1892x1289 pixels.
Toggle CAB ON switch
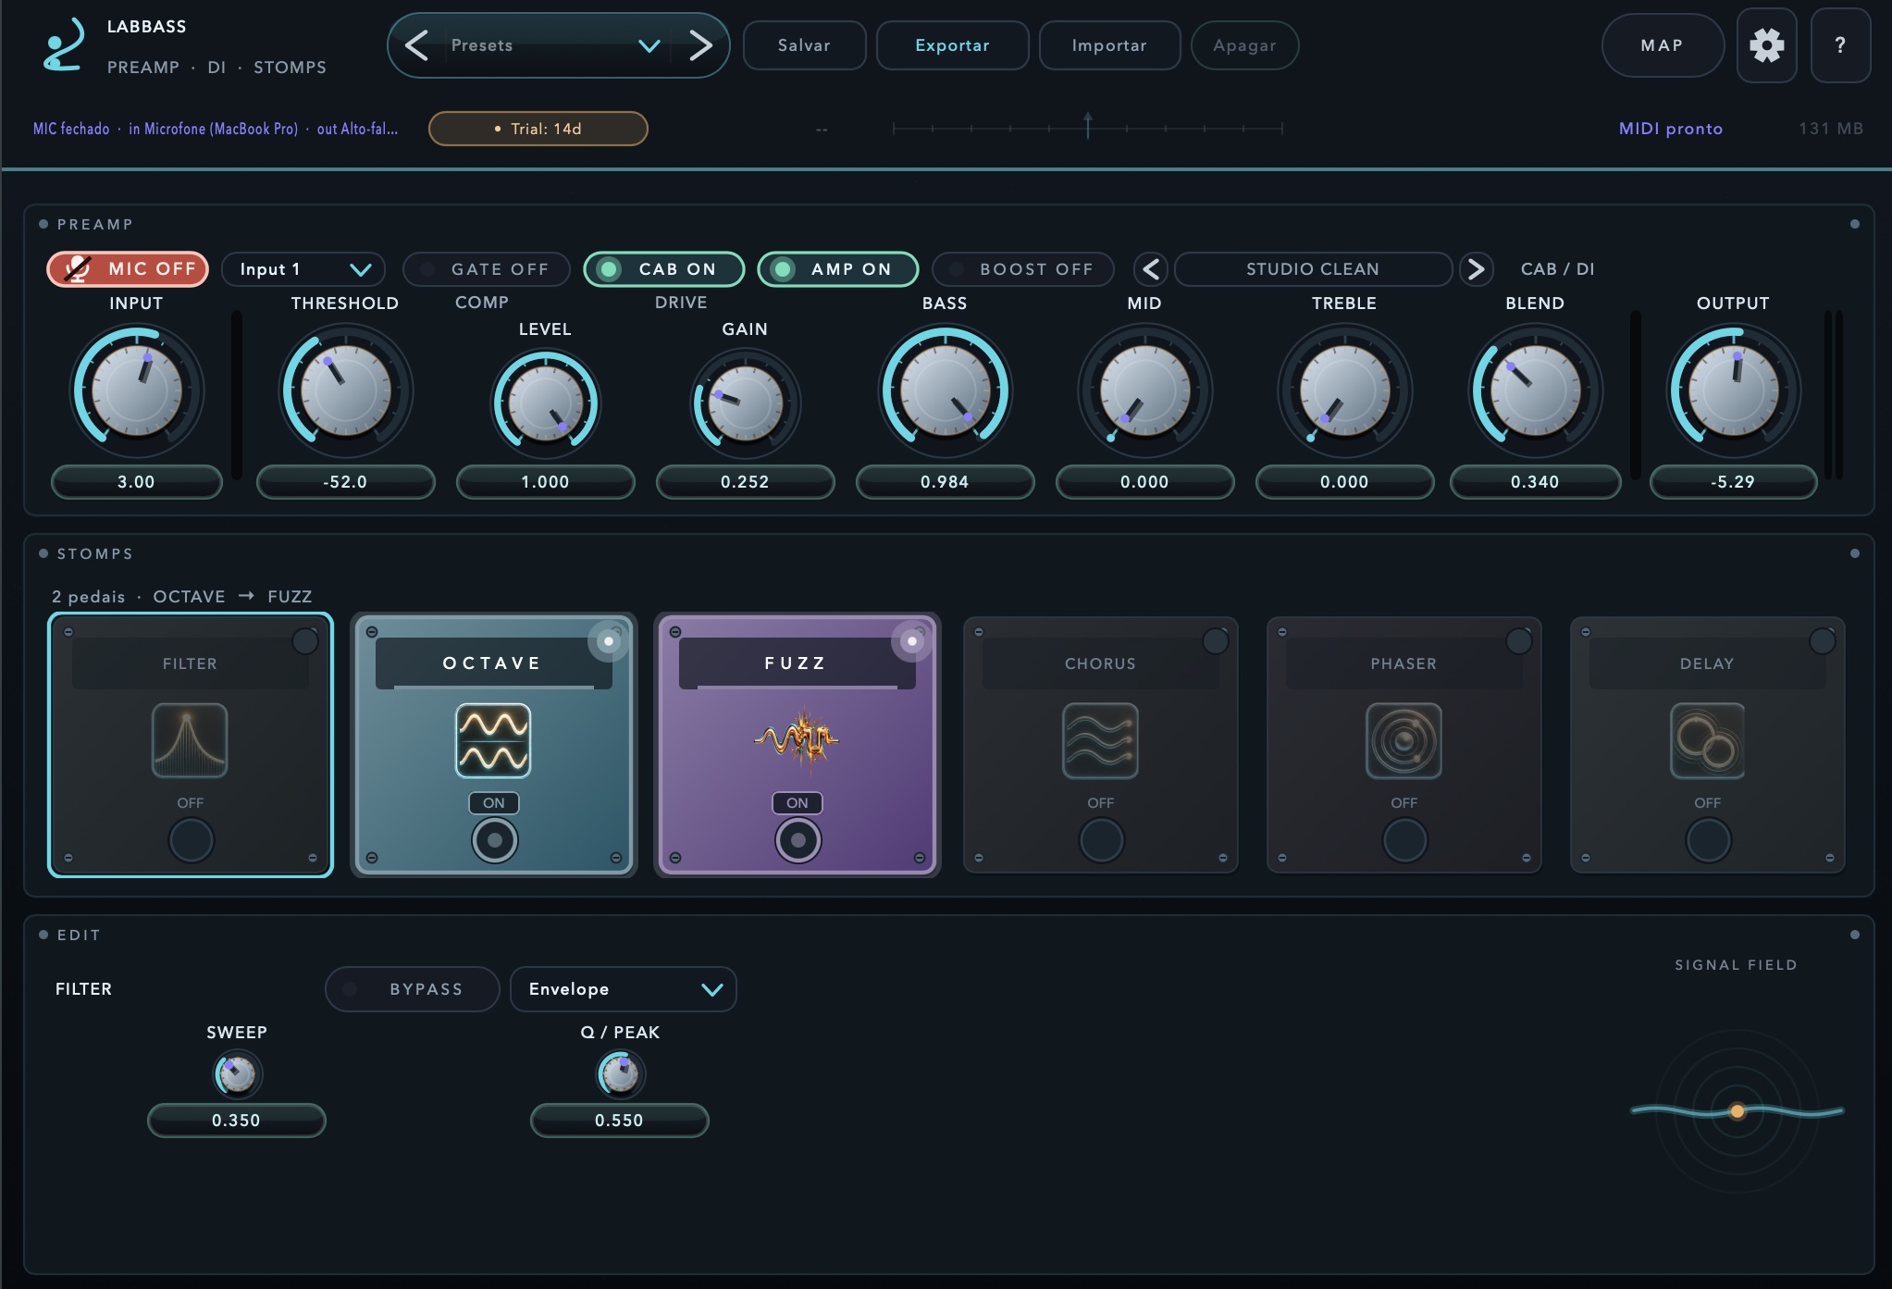pos(664,269)
